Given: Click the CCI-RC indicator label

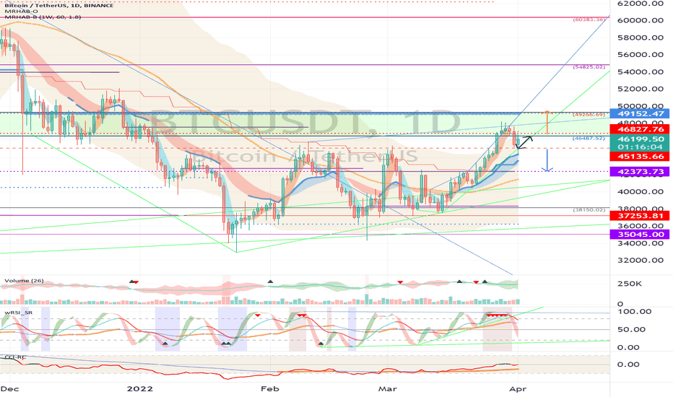Looking at the screenshot, I should 15,357.
